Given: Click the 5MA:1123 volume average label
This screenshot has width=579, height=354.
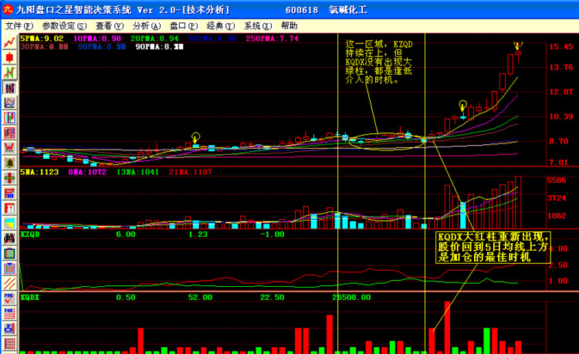Looking at the screenshot, I should [x=39, y=172].
